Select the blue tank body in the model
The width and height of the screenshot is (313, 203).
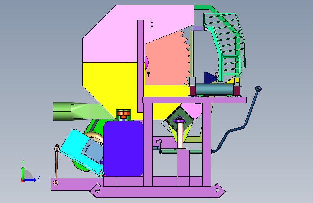(x=123, y=149)
